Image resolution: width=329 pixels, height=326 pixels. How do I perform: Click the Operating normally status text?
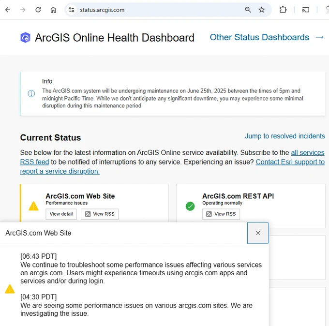[x=222, y=203]
